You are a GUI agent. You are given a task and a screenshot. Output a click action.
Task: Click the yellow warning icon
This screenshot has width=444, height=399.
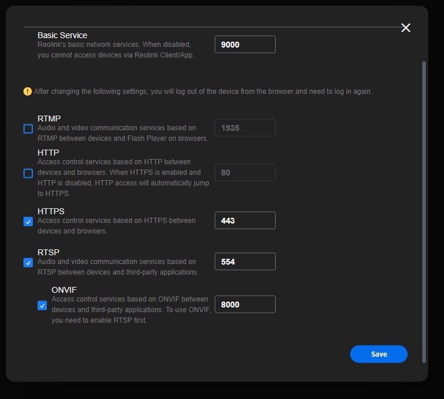(28, 91)
